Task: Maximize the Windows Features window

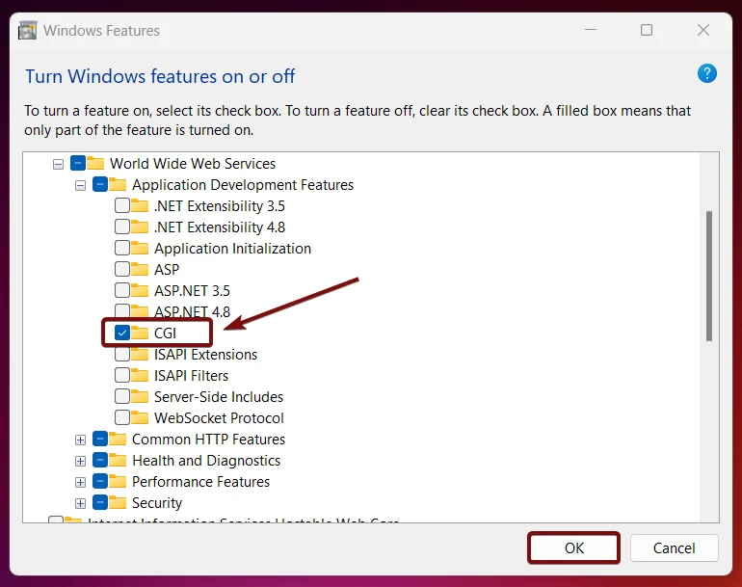Action: [x=647, y=30]
